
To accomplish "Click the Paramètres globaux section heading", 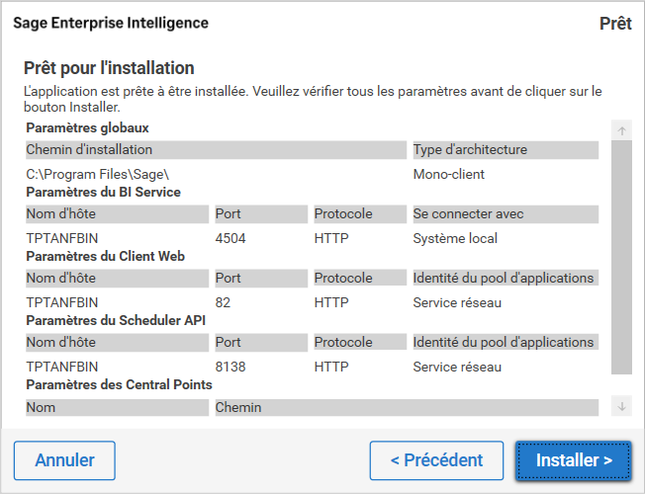I will click(x=87, y=127).
